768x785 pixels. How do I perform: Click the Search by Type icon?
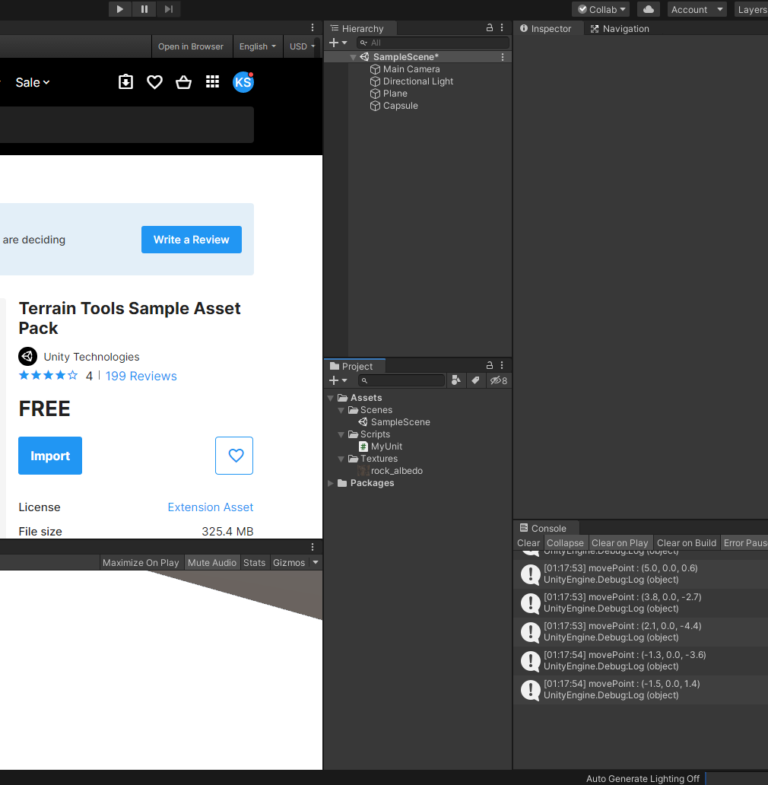point(455,380)
